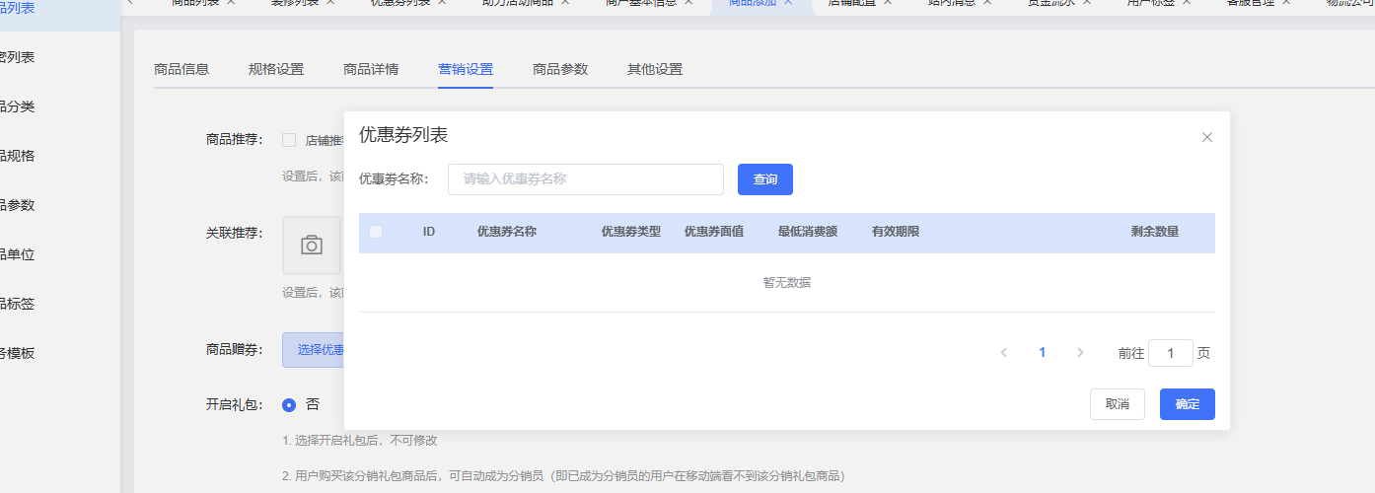Confirm selection with the 确定 button
The image size is (1375, 493).
[x=1187, y=404]
